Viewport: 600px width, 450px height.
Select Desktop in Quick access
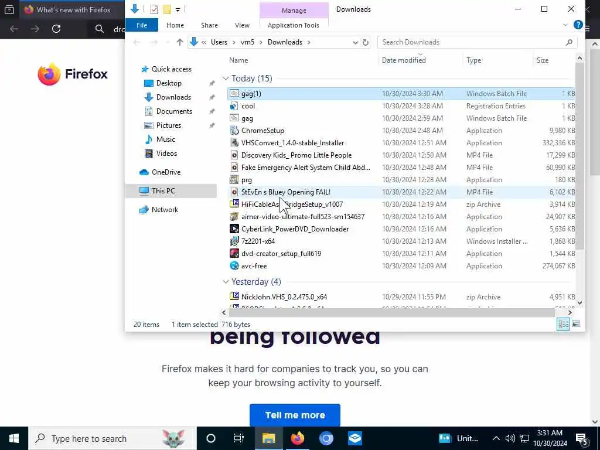pyautogui.click(x=169, y=83)
